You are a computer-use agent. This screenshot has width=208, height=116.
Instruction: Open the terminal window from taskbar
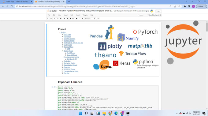pyautogui.click(x=128, y=113)
